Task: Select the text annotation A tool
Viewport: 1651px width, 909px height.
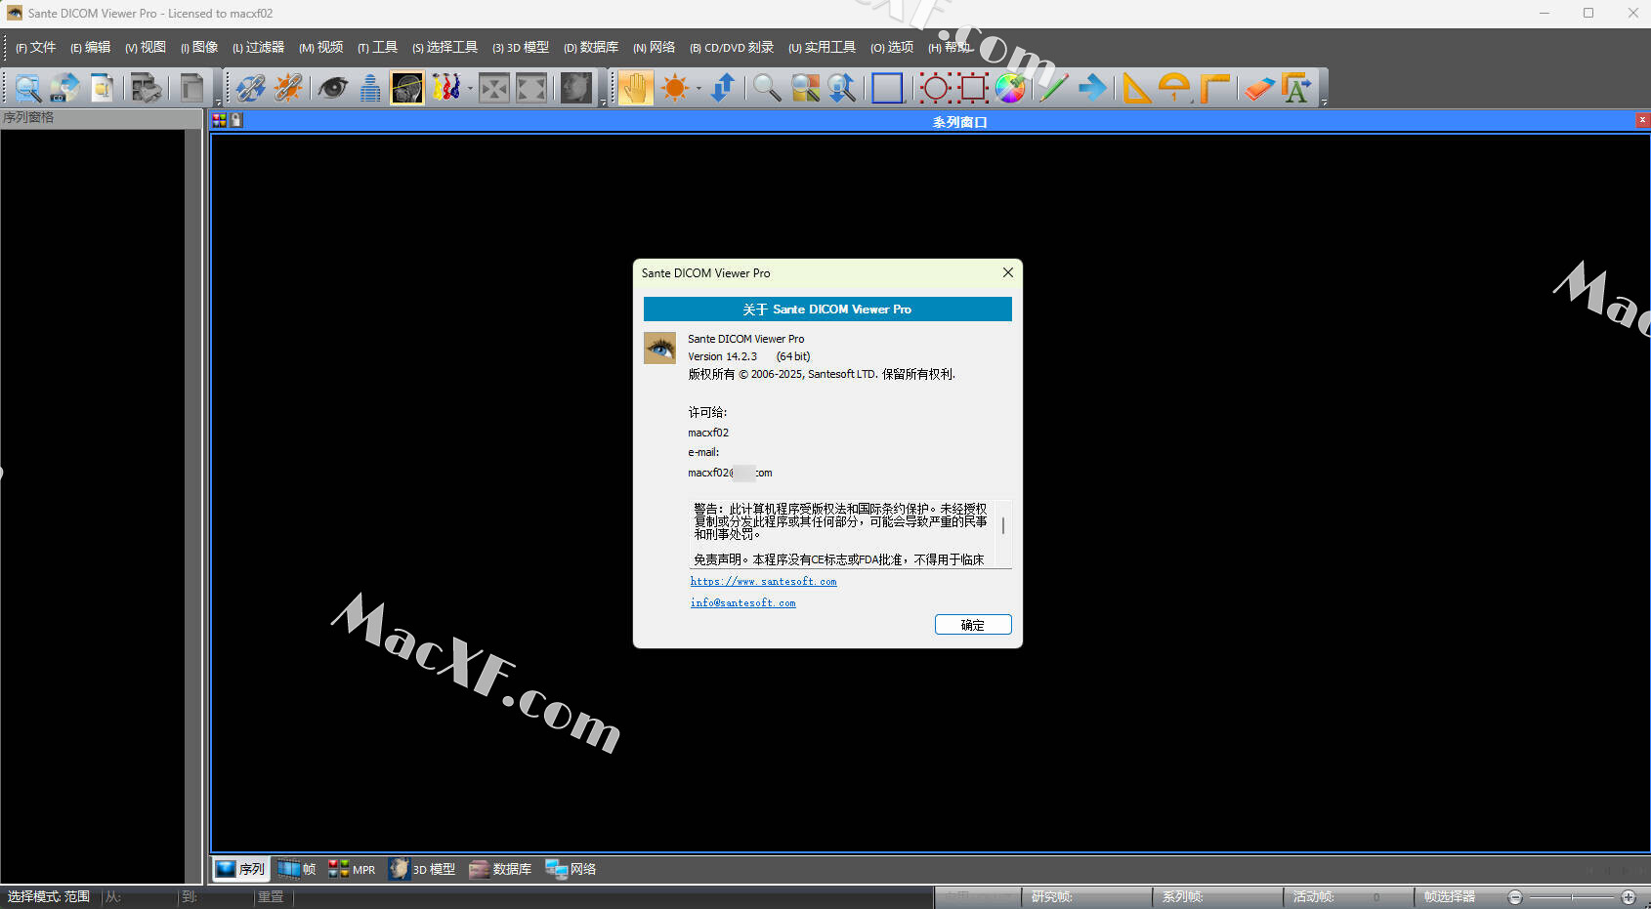Action: [1296, 88]
